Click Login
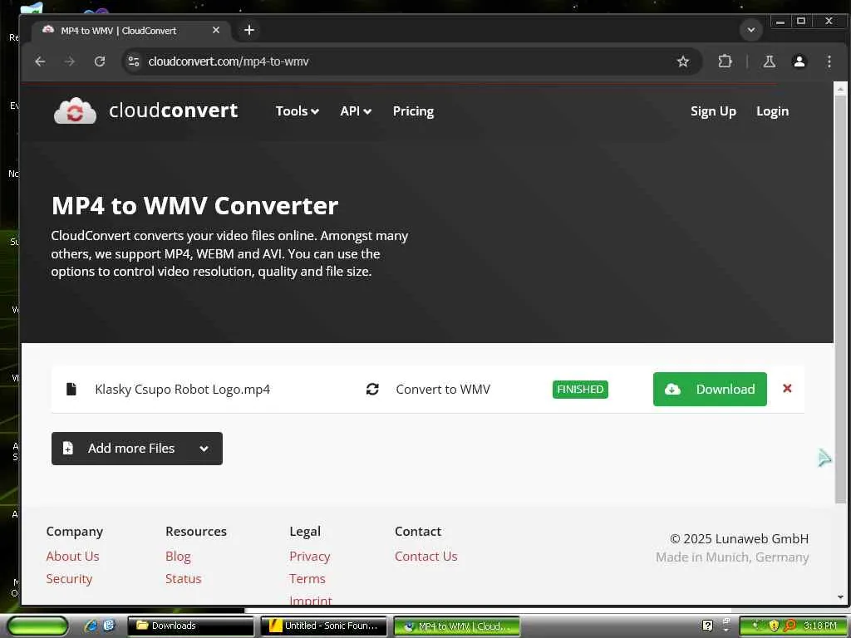 pos(772,111)
